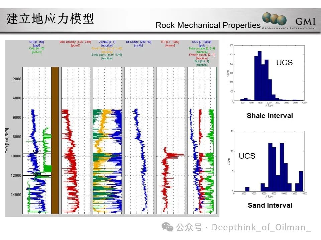Click the GMI globes logo icon
Screen dimensions: 321x240
[274, 19]
